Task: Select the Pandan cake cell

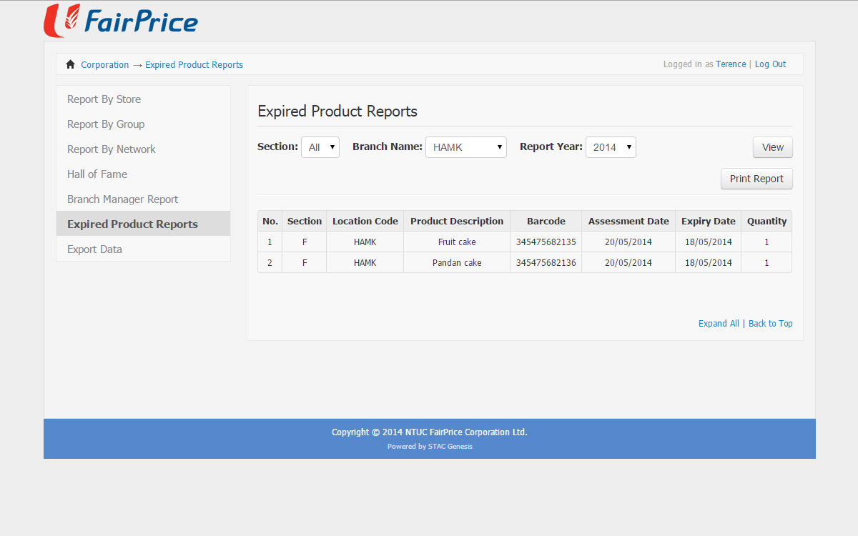Action: 457,262
